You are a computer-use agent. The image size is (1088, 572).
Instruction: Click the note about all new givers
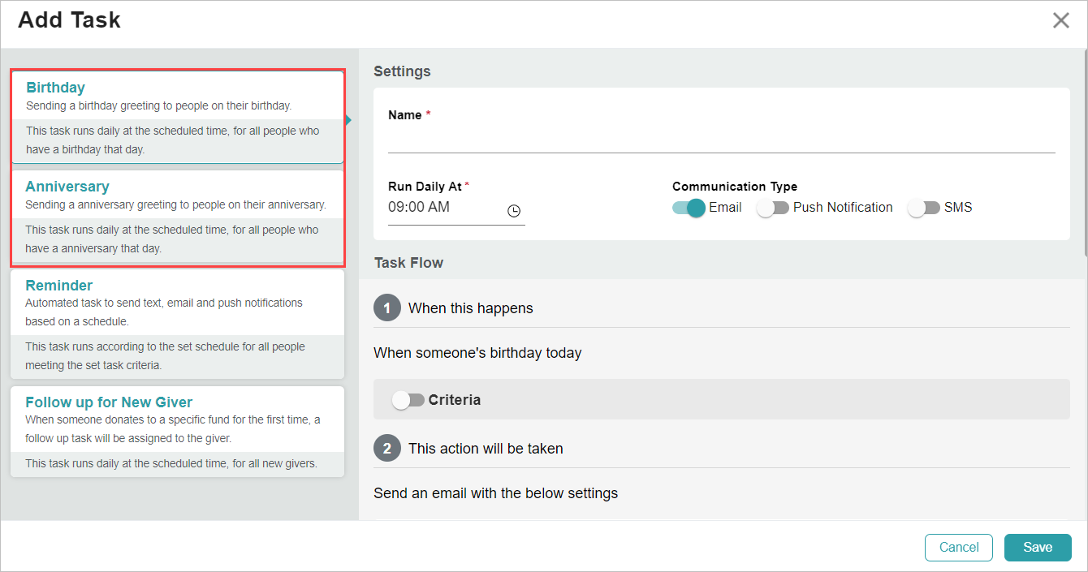tap(171, 464)
